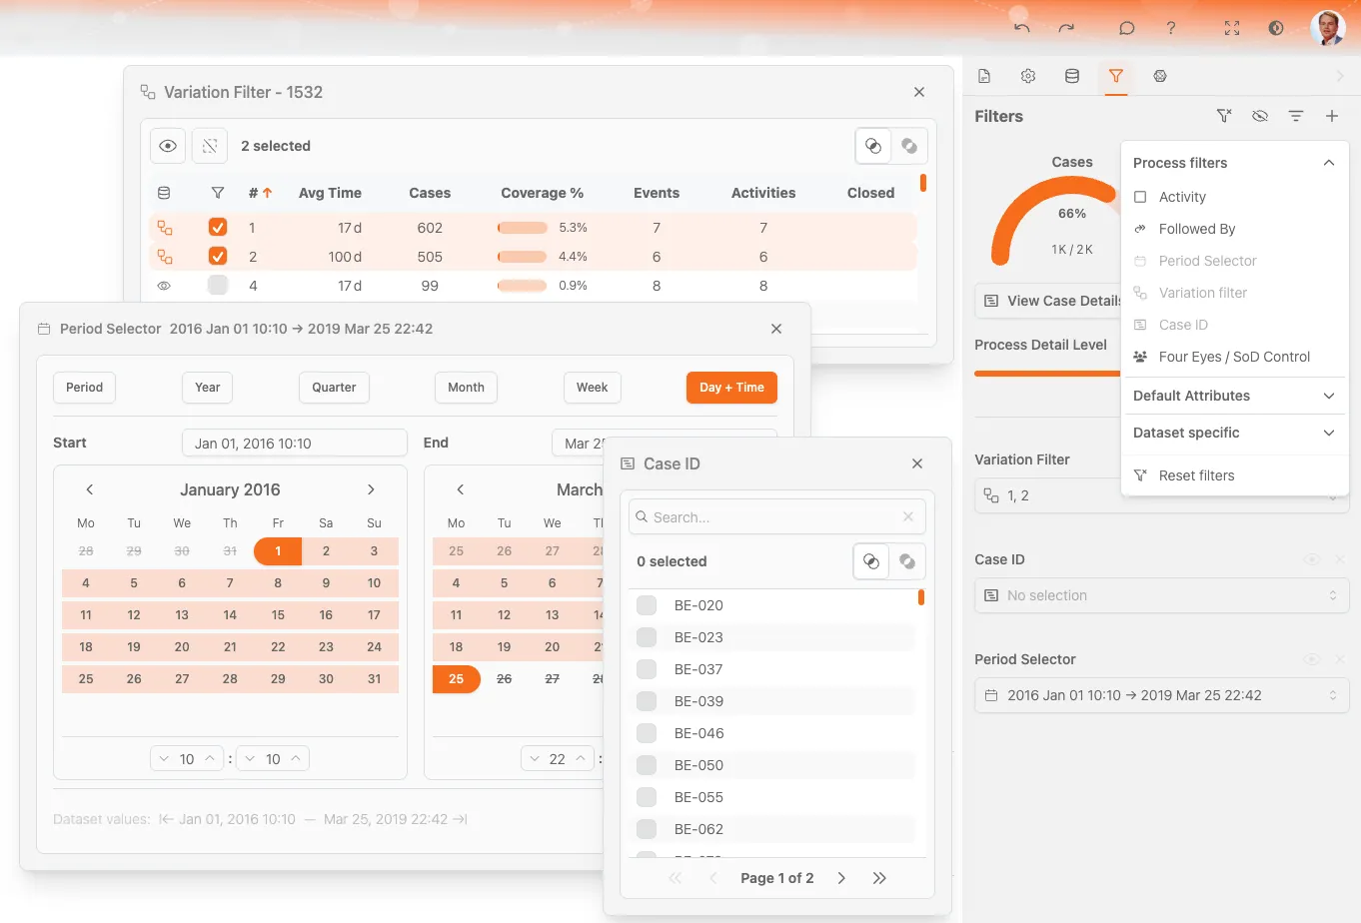Check the BE-020 case checkbox
Screen dimensions: 1361x923
647,605
